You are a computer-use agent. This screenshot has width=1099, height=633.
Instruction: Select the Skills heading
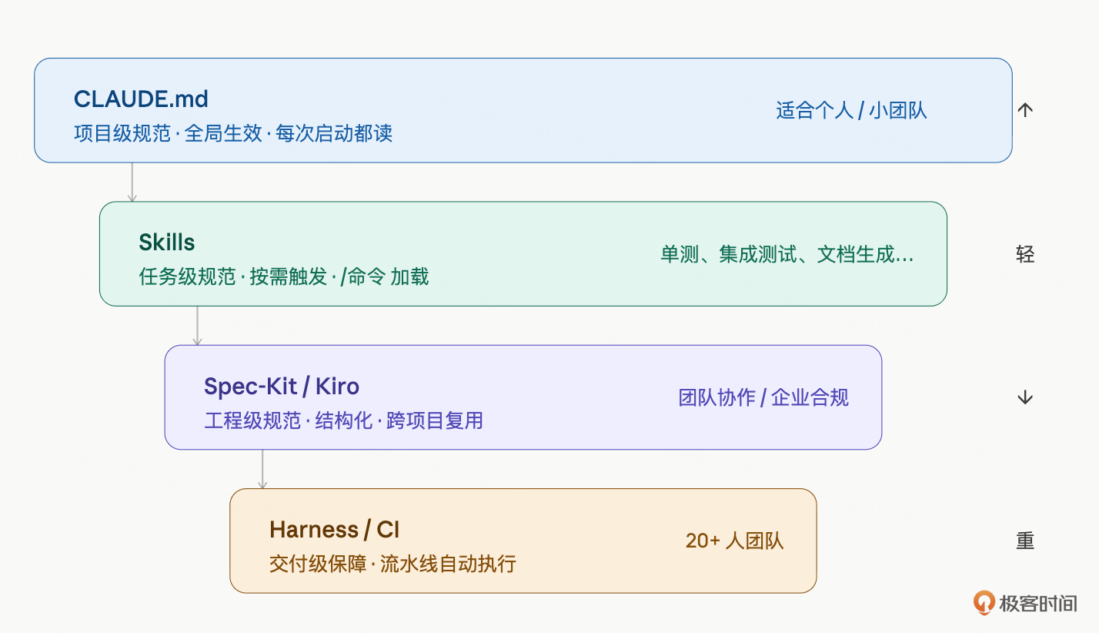167,243
